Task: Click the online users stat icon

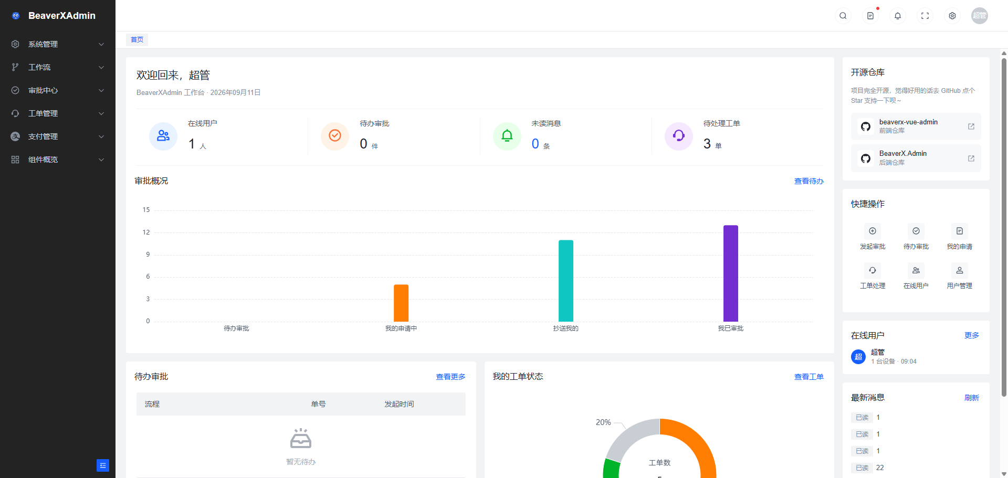Action: [x=163, y=136]
